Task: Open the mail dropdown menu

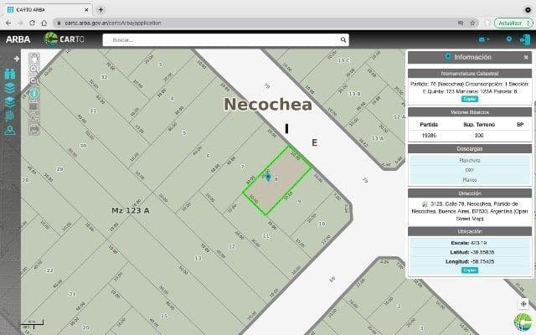Action: (x=484, y=39)
